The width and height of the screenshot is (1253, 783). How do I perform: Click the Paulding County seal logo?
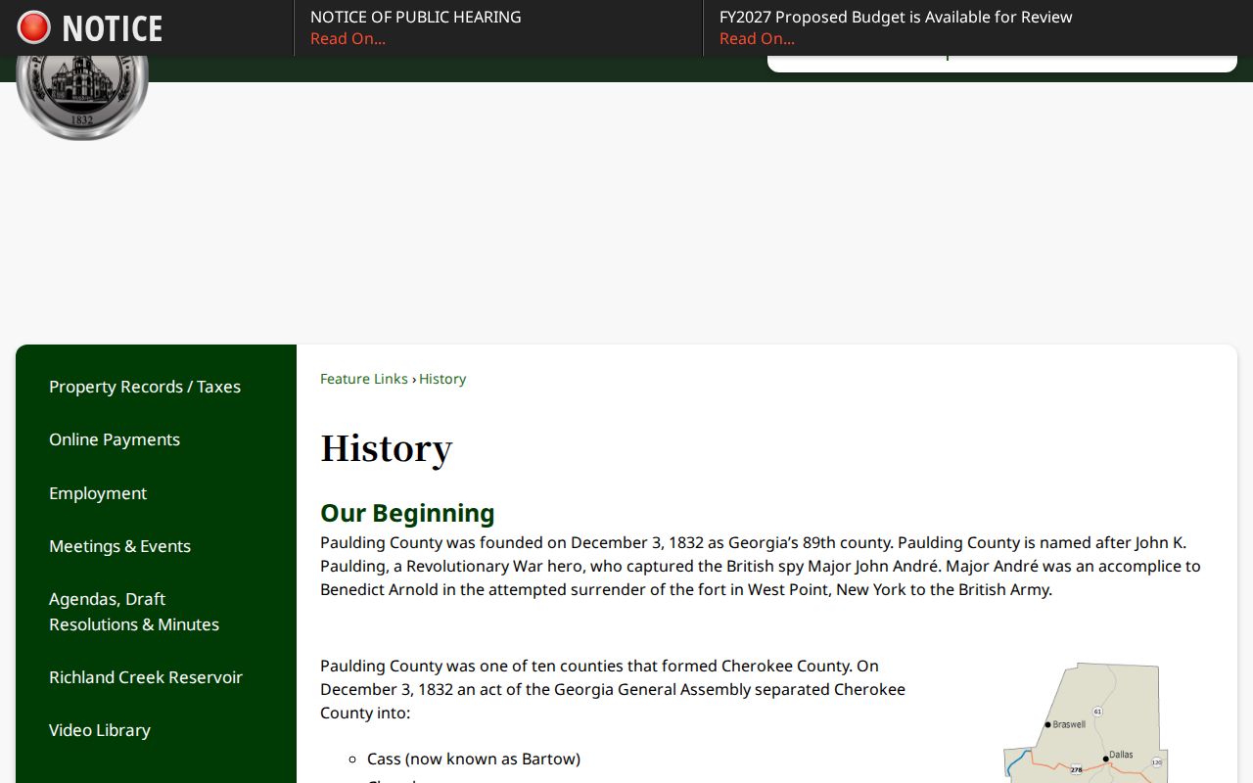click(82, 97)
